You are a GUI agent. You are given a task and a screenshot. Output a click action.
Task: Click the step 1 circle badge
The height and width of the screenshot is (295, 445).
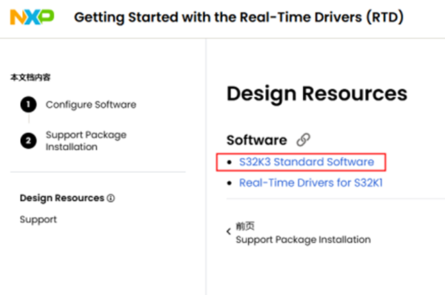click(28, 104)
